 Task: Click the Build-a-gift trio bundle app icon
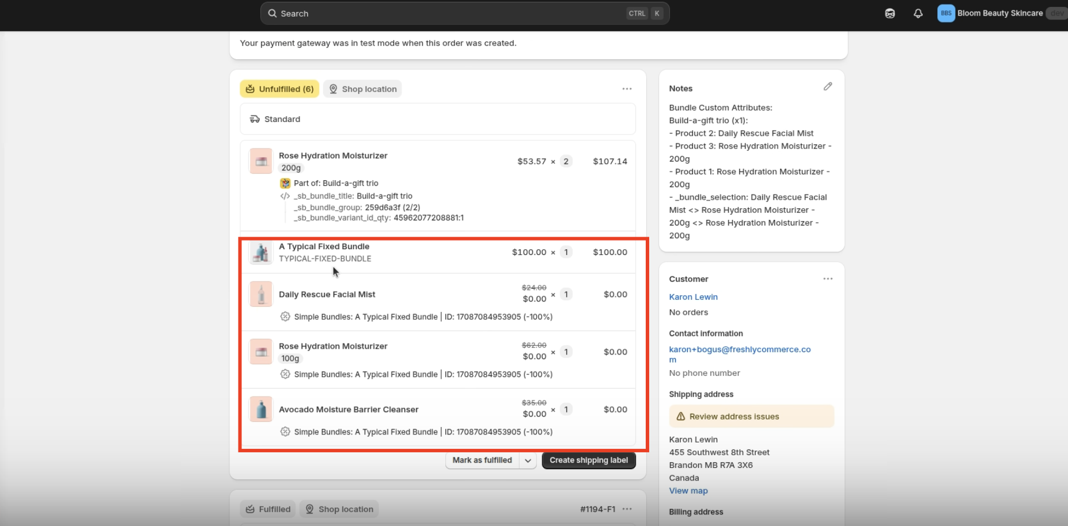[x=285, y=183]
